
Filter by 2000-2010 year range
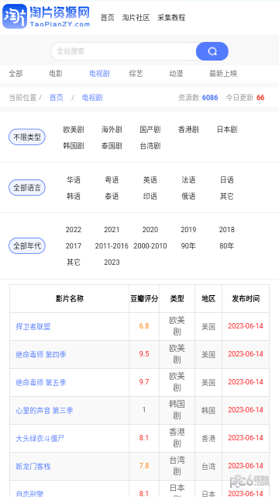click(x=150, y=246)
